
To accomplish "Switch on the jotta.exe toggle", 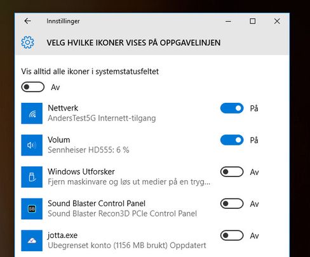I will (232, 235).
